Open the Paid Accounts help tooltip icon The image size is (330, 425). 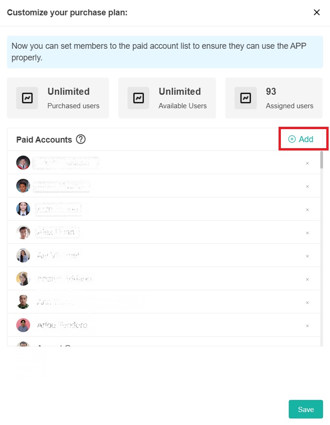coord(81,139)
